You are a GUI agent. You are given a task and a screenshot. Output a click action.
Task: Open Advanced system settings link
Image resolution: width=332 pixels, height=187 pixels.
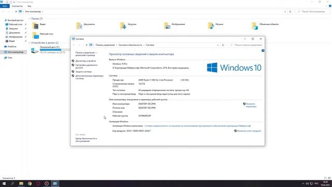(x=89, y=77)
